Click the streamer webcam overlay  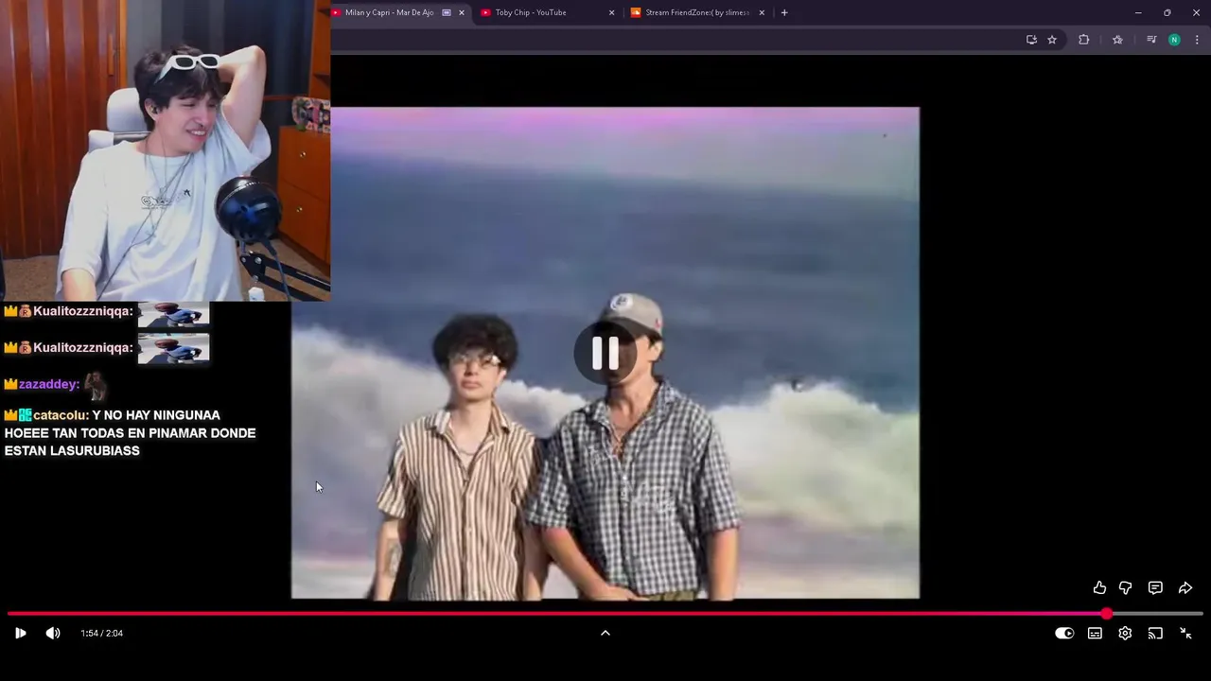coord(165,150)
